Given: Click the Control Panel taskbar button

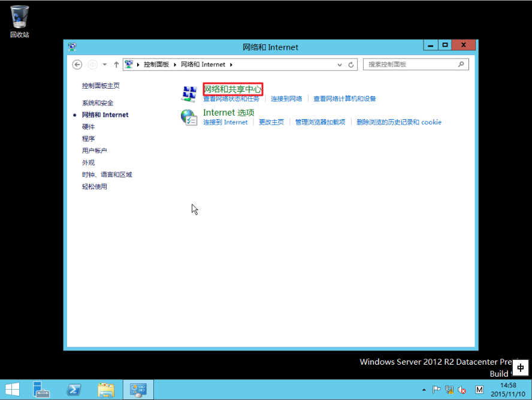Looking at the screenshot, I should (x=138, y=389).
